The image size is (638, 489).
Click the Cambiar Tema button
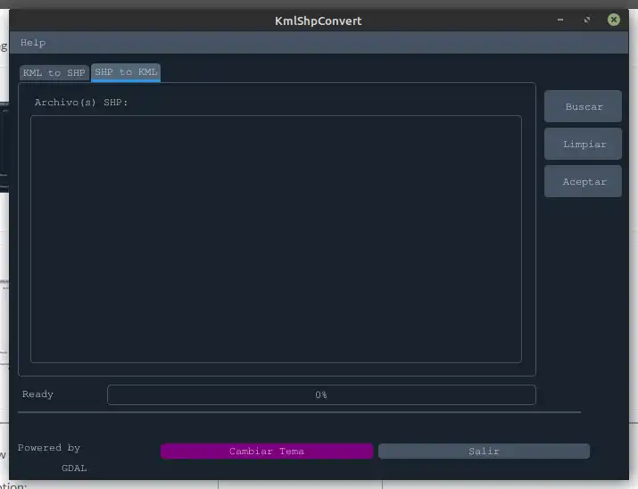tap(267, 452)
